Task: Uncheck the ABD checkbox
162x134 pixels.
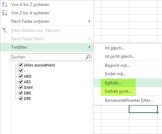Action: point(21,76)
